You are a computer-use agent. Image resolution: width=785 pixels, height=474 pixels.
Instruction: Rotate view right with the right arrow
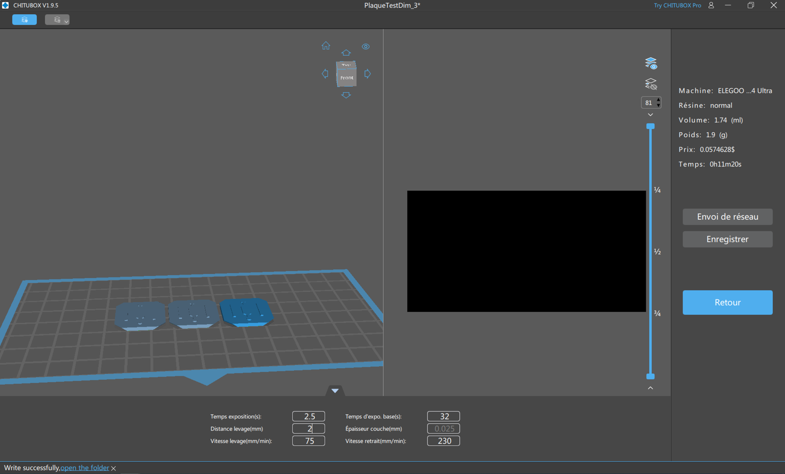pyautogui.click(x=368, y=74)
